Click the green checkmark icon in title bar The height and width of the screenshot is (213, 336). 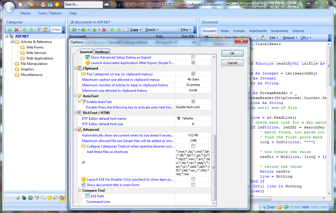[50, 4]
